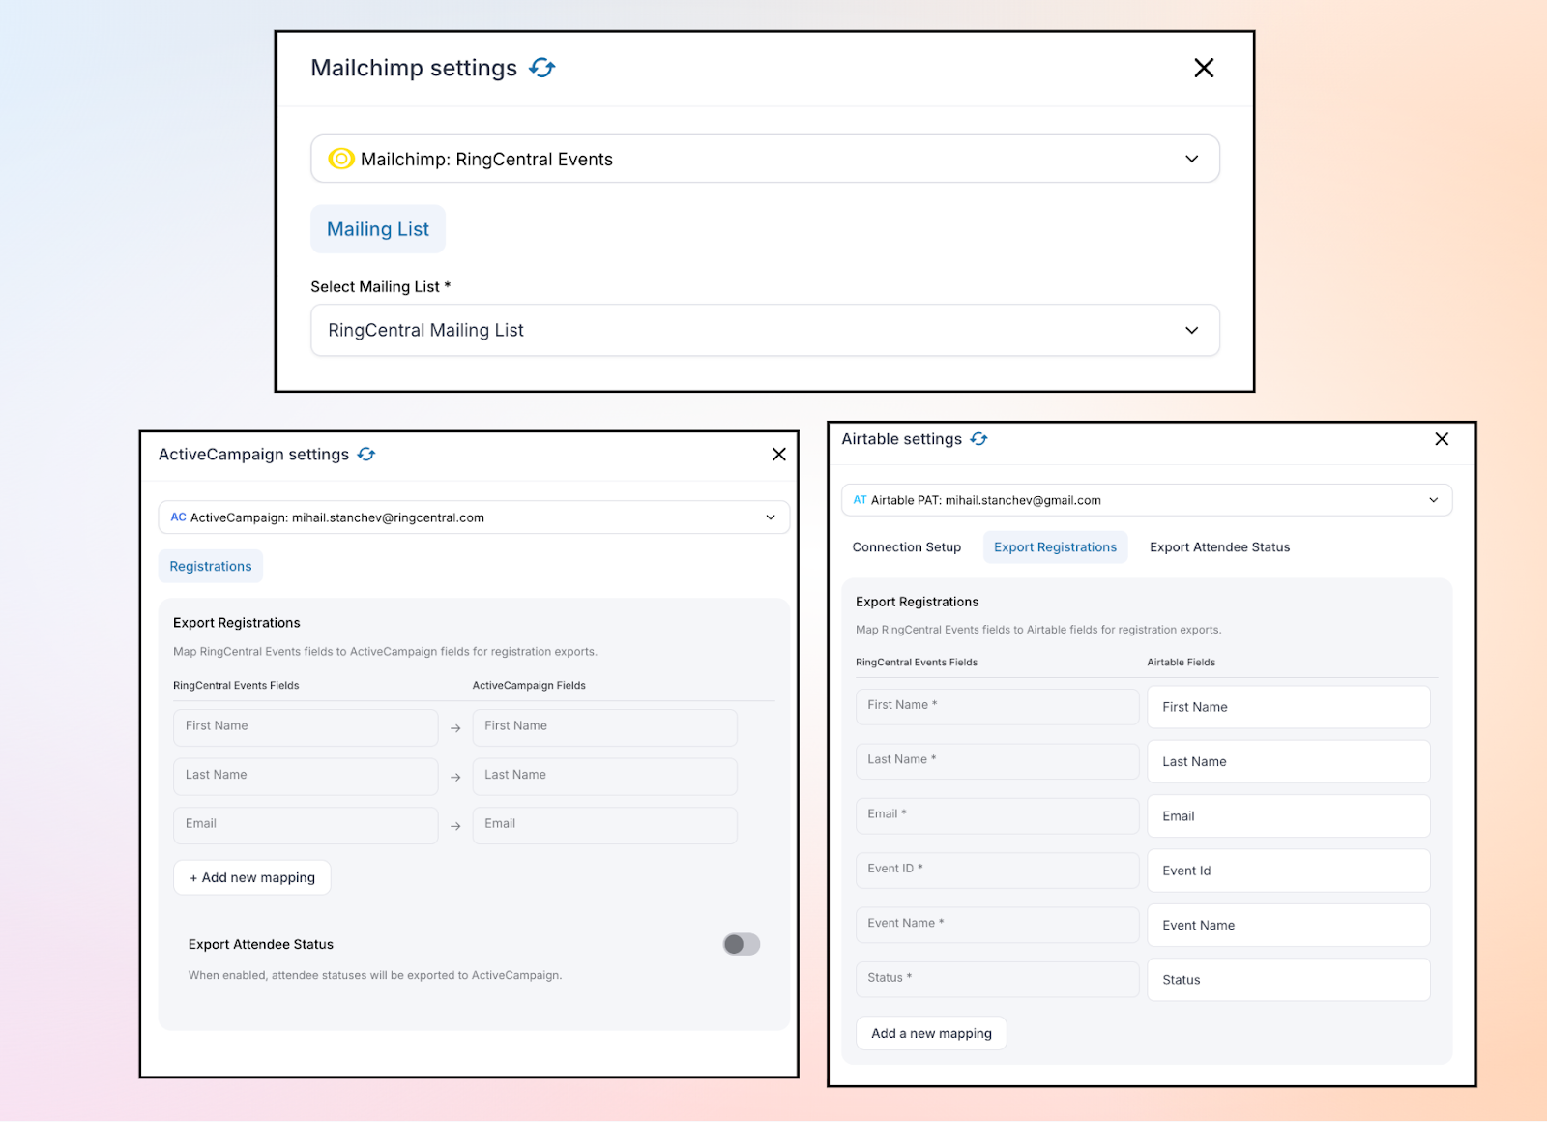
Task: Switch to Export Attendee Status tab in Airtable
Action: coord(1220,547)
